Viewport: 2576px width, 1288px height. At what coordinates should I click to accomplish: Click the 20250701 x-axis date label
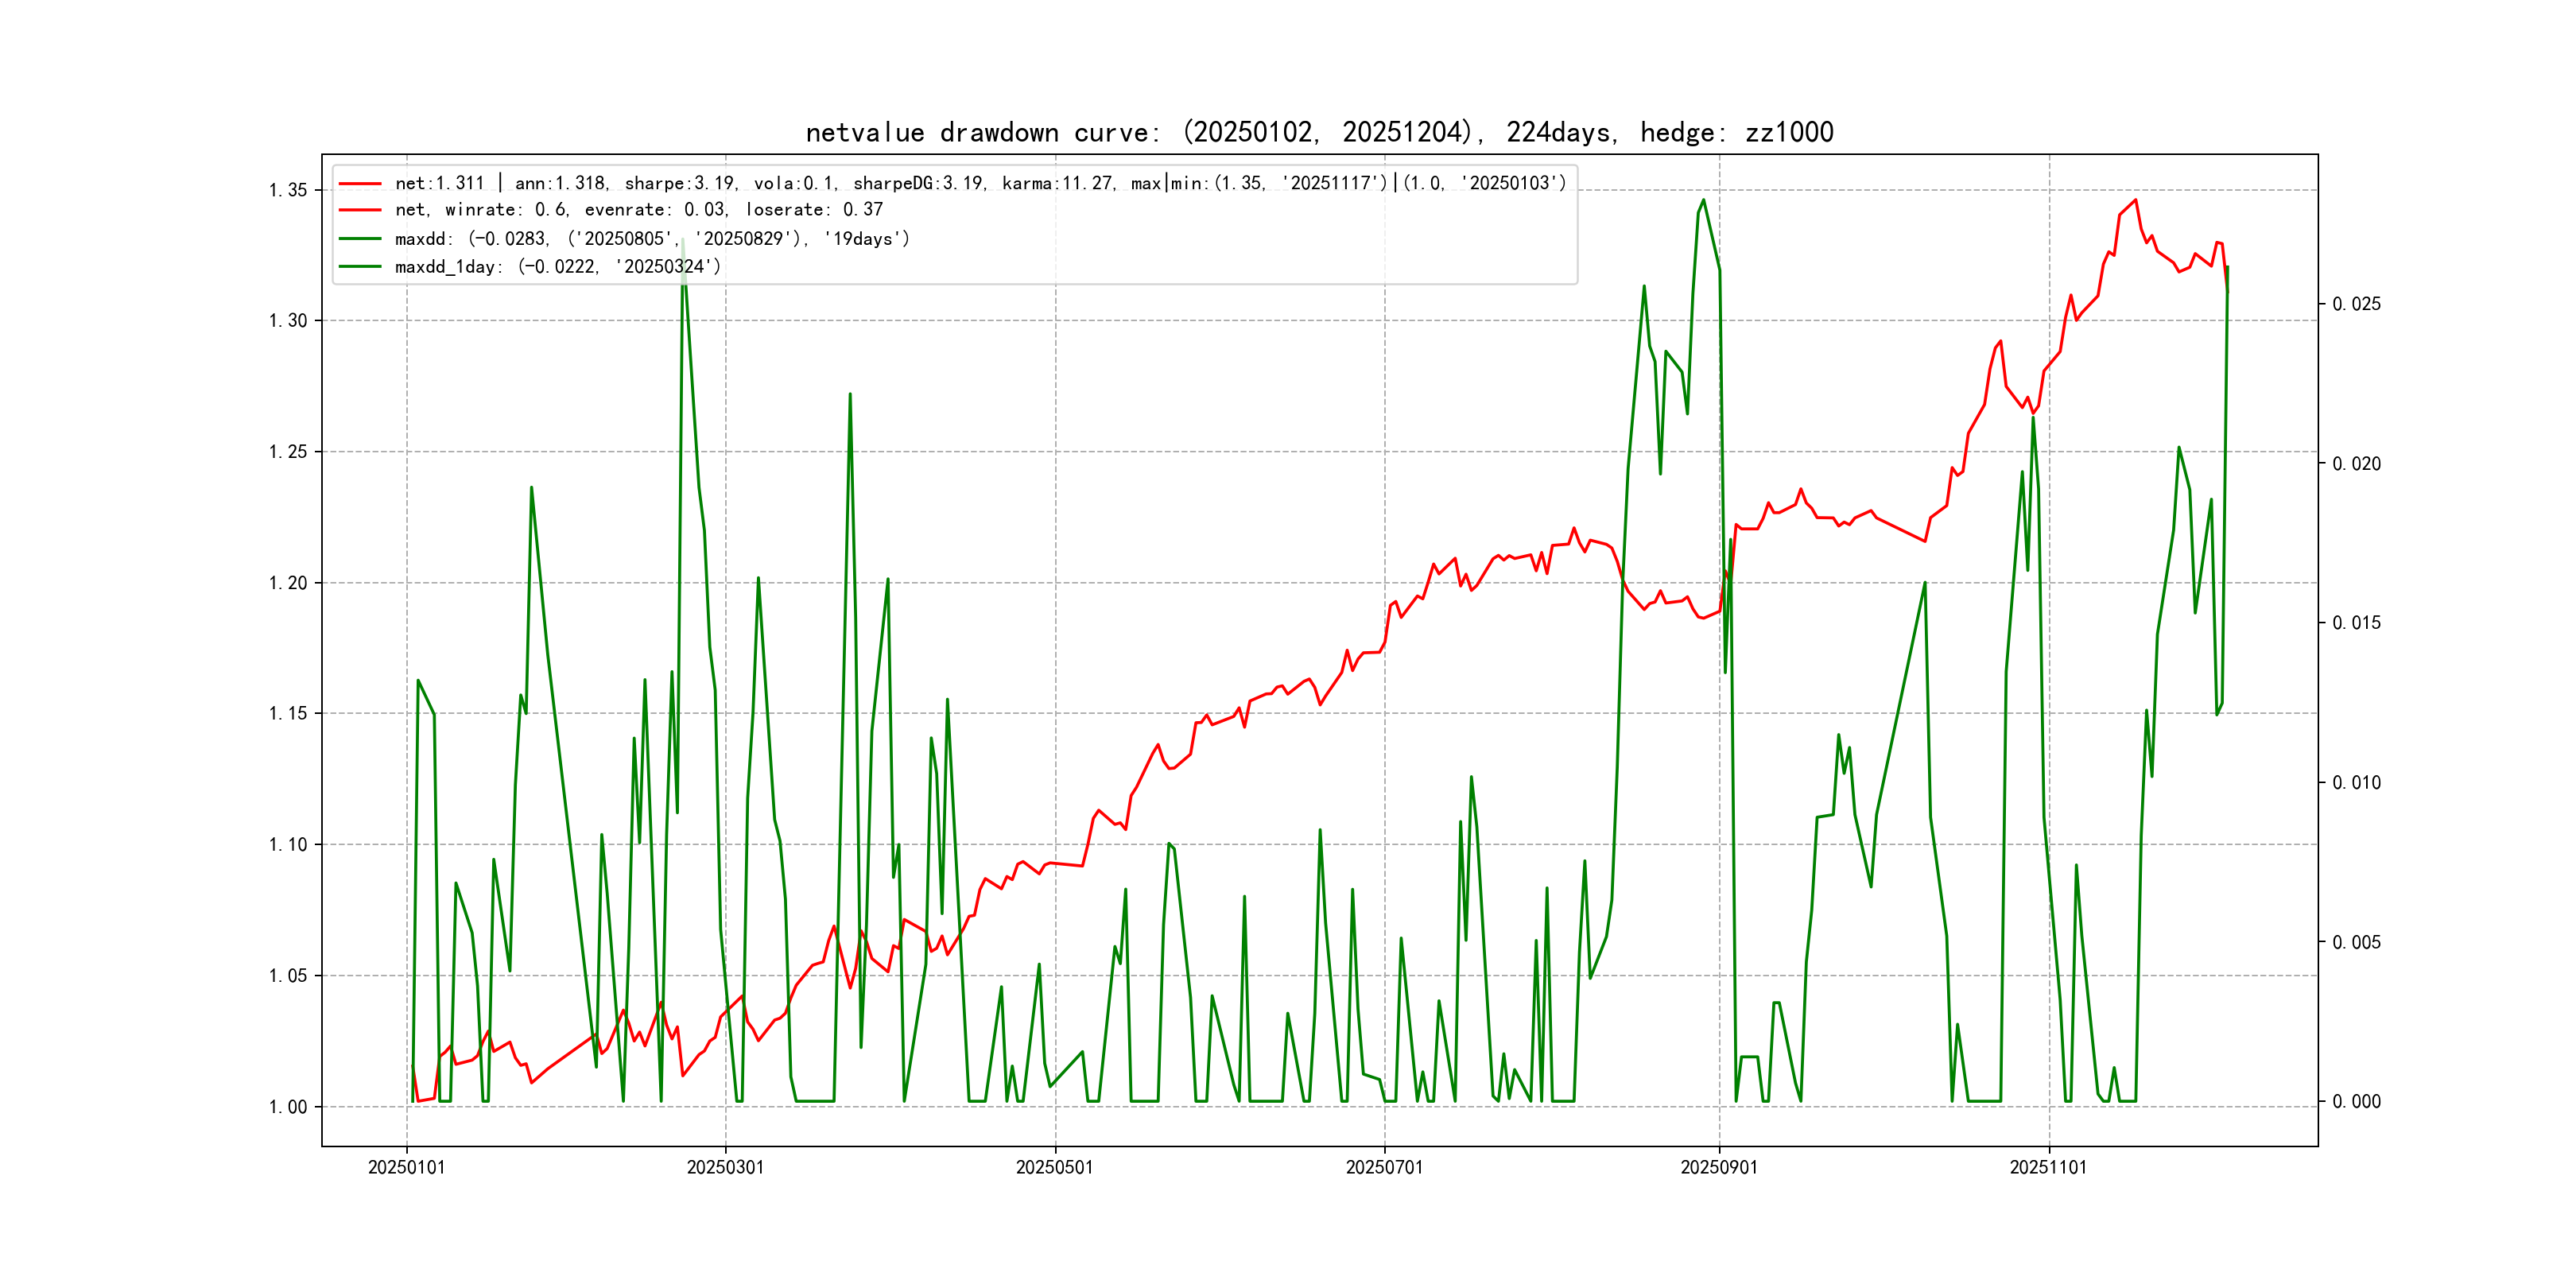(x=1384, y=1168)
